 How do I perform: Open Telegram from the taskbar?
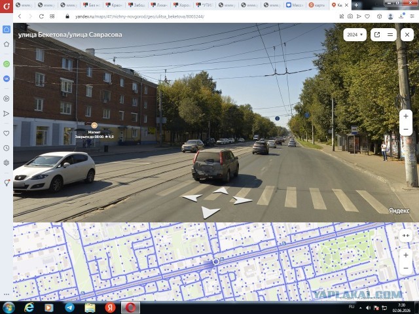tap(69, 307)
